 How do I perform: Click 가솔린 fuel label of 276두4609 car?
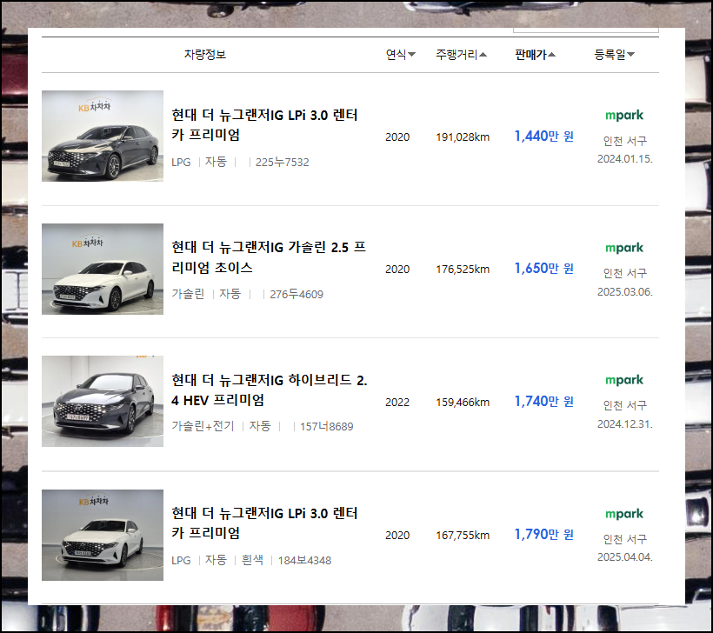pyautogui.click(x=188, y=294)
